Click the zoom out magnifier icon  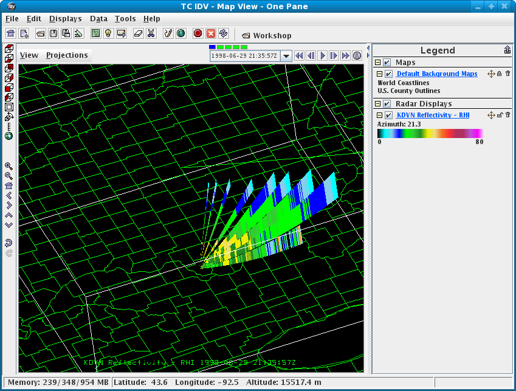pyautogui.click(x=9, y=176)
